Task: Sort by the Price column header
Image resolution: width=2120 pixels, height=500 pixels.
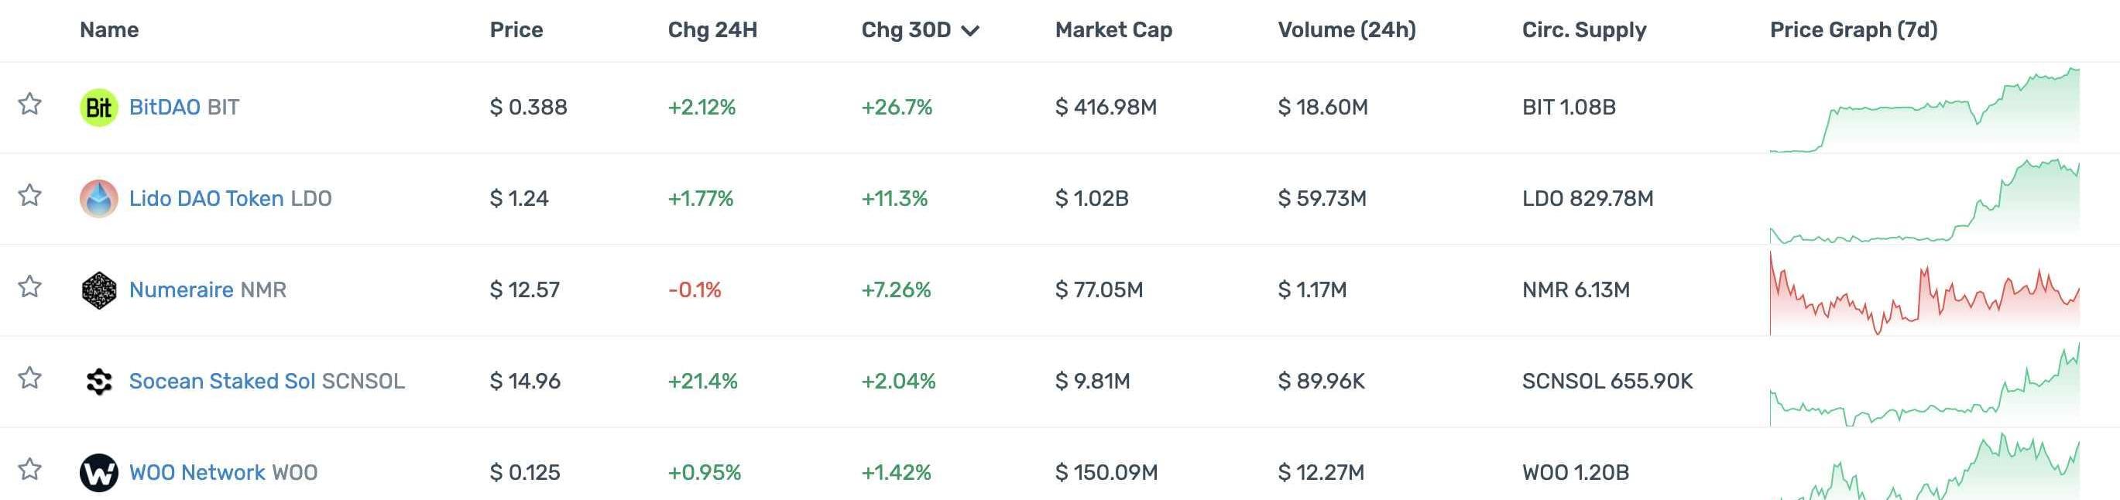Action: pos(516,30)
